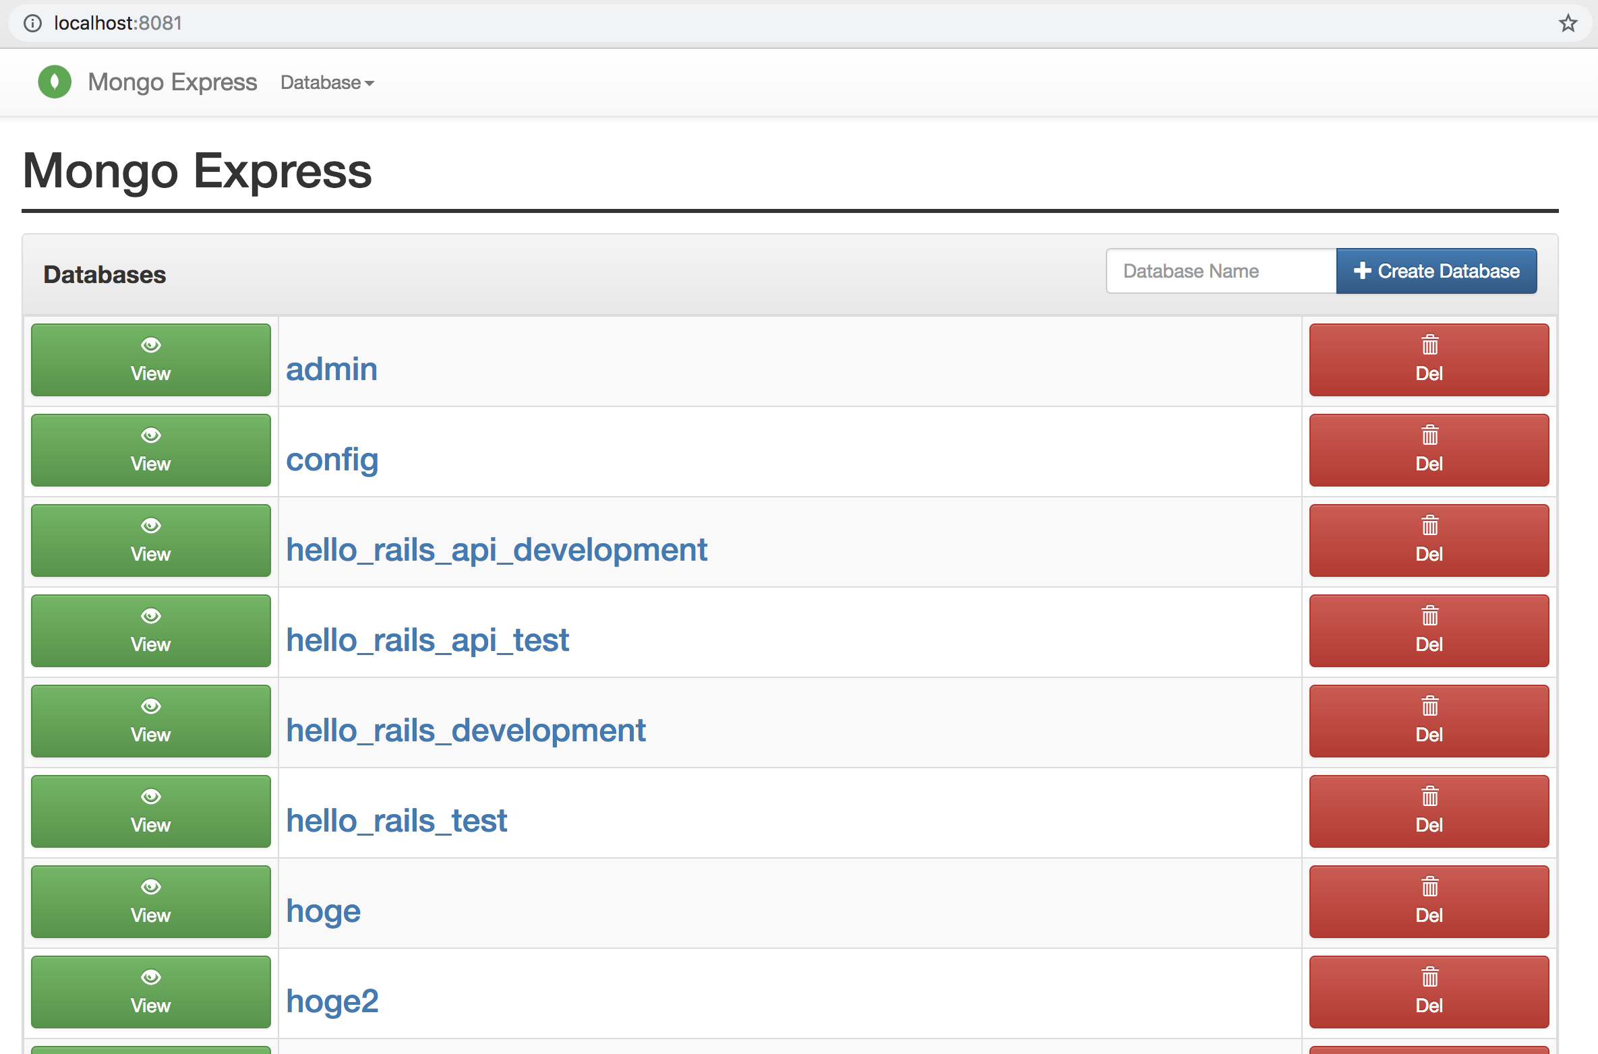
Task: Delete the admin database
Action: (1429, 360)
